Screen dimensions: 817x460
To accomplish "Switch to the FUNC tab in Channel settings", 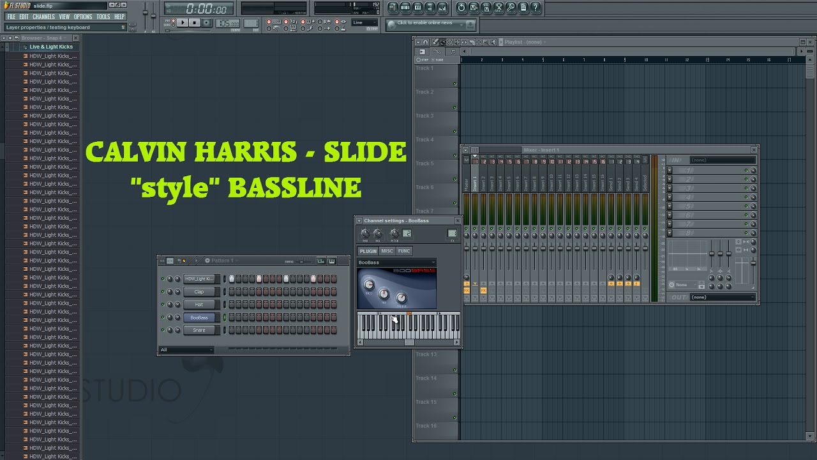I will coord(404,251).
